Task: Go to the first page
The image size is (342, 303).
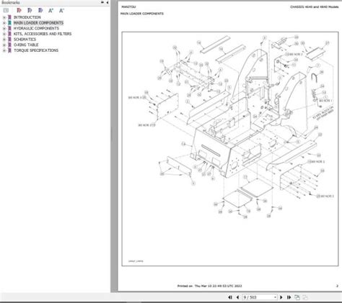Action: point(230,297)
